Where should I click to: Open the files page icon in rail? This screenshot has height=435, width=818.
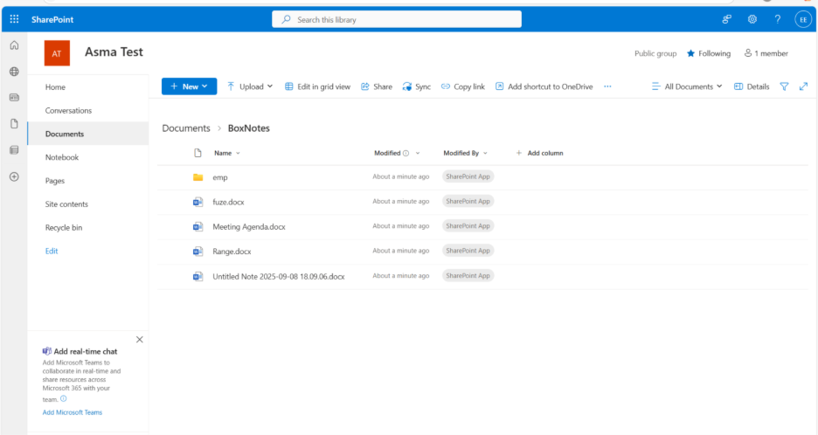[x=14, y=124]
